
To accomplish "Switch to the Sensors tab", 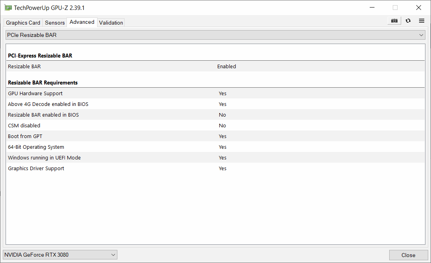I will (55, 23).
